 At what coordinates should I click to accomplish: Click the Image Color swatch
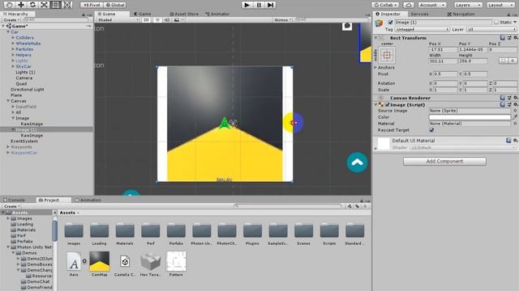point(470,117)
